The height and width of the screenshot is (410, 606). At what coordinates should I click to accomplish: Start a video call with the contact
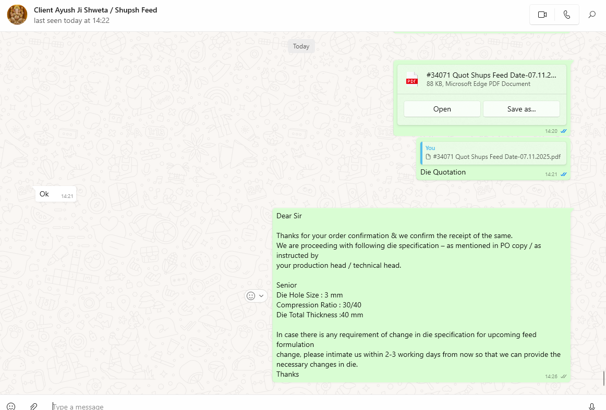coord(542,15)
